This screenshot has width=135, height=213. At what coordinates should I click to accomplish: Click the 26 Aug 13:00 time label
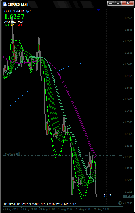(x=102, y=209)
